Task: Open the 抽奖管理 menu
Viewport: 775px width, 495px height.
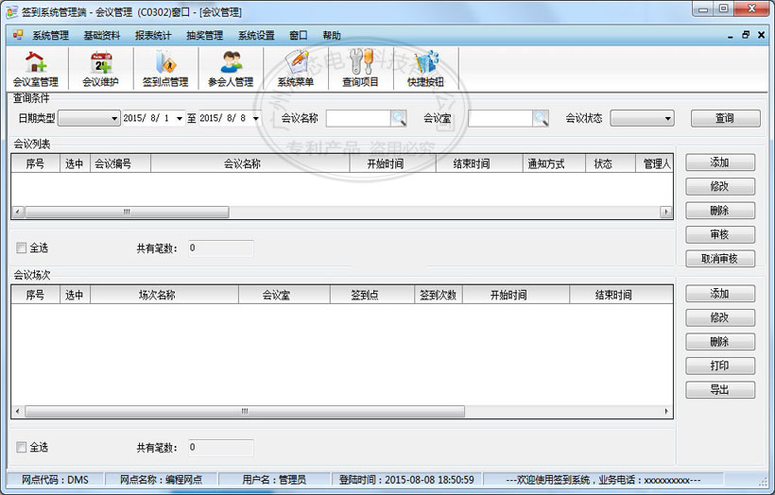Action: pyautogui.click(x=204, y=35)
